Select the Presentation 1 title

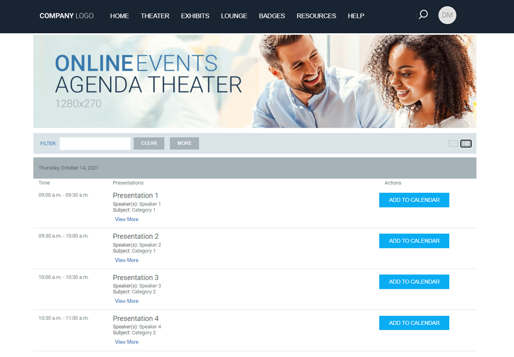(135, 196)
